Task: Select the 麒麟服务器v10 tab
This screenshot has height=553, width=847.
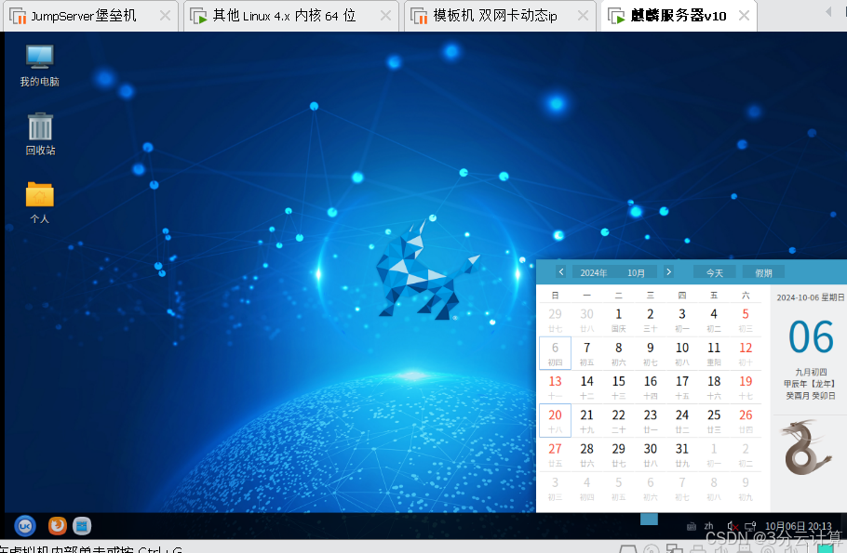Action: coord(678,16)
